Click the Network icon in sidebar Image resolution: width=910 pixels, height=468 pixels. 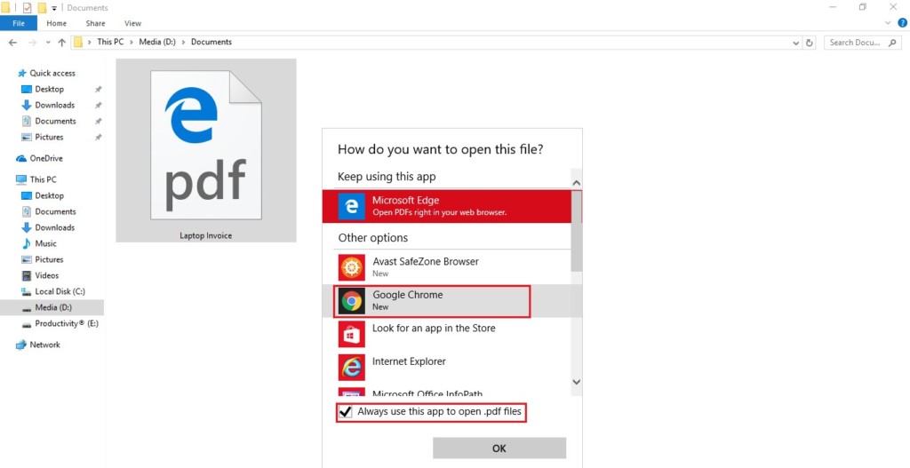21,345
